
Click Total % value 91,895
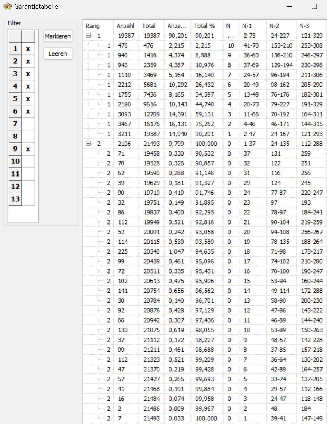click(205, 202)
